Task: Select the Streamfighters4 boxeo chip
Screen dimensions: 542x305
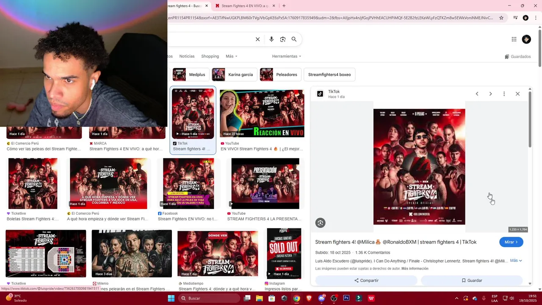Action: click(x=329, y=75)
